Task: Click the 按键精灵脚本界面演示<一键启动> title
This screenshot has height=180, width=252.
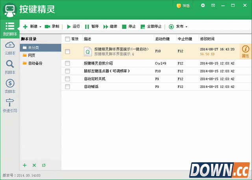Action: [122, 49]
